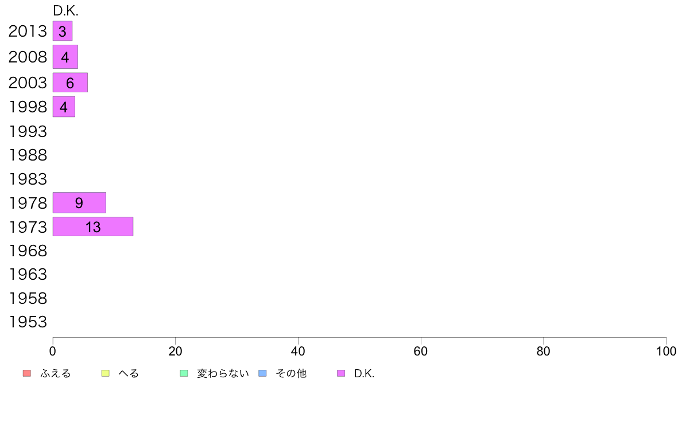Toggle the その他 legend label
The height and width of the screenshot is (422, 682).
291,373
